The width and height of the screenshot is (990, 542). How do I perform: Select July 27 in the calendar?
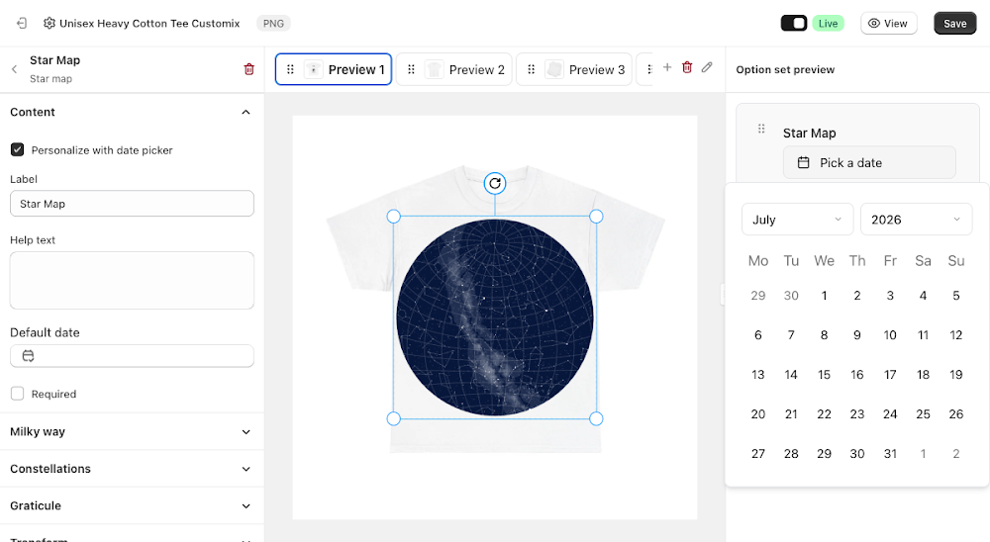click(x=758, y=454)
